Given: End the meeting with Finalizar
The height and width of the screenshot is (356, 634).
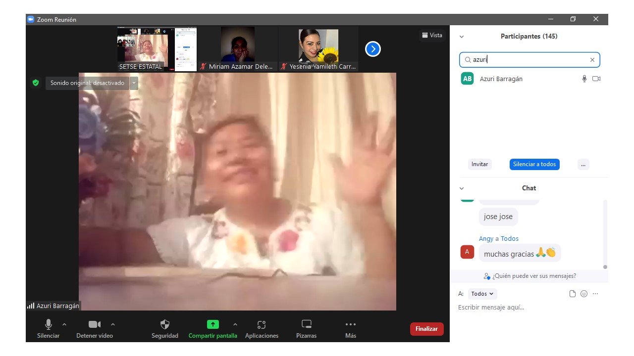Looking at the screenshot, I should [x=427, y=329].
